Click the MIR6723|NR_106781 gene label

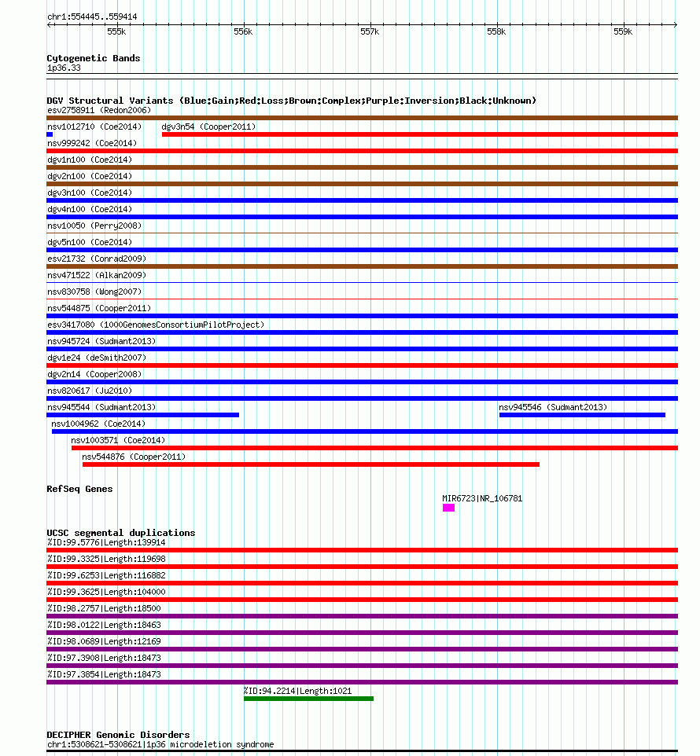(x=482, y=498)
